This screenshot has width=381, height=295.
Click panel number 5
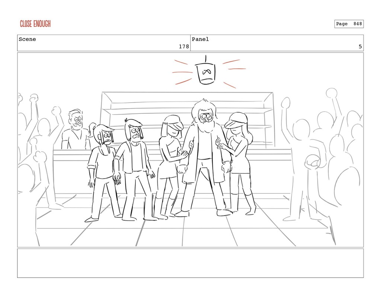point(360,47)
